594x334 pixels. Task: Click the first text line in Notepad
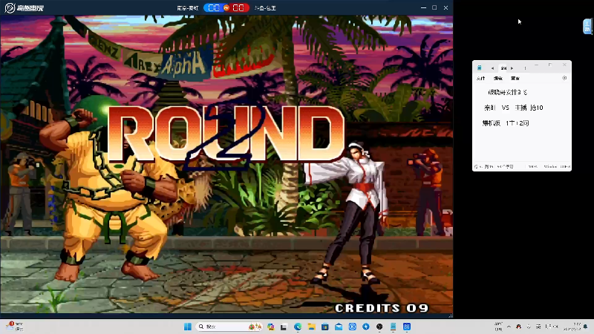pyautogui.click(x=507, y=92)
